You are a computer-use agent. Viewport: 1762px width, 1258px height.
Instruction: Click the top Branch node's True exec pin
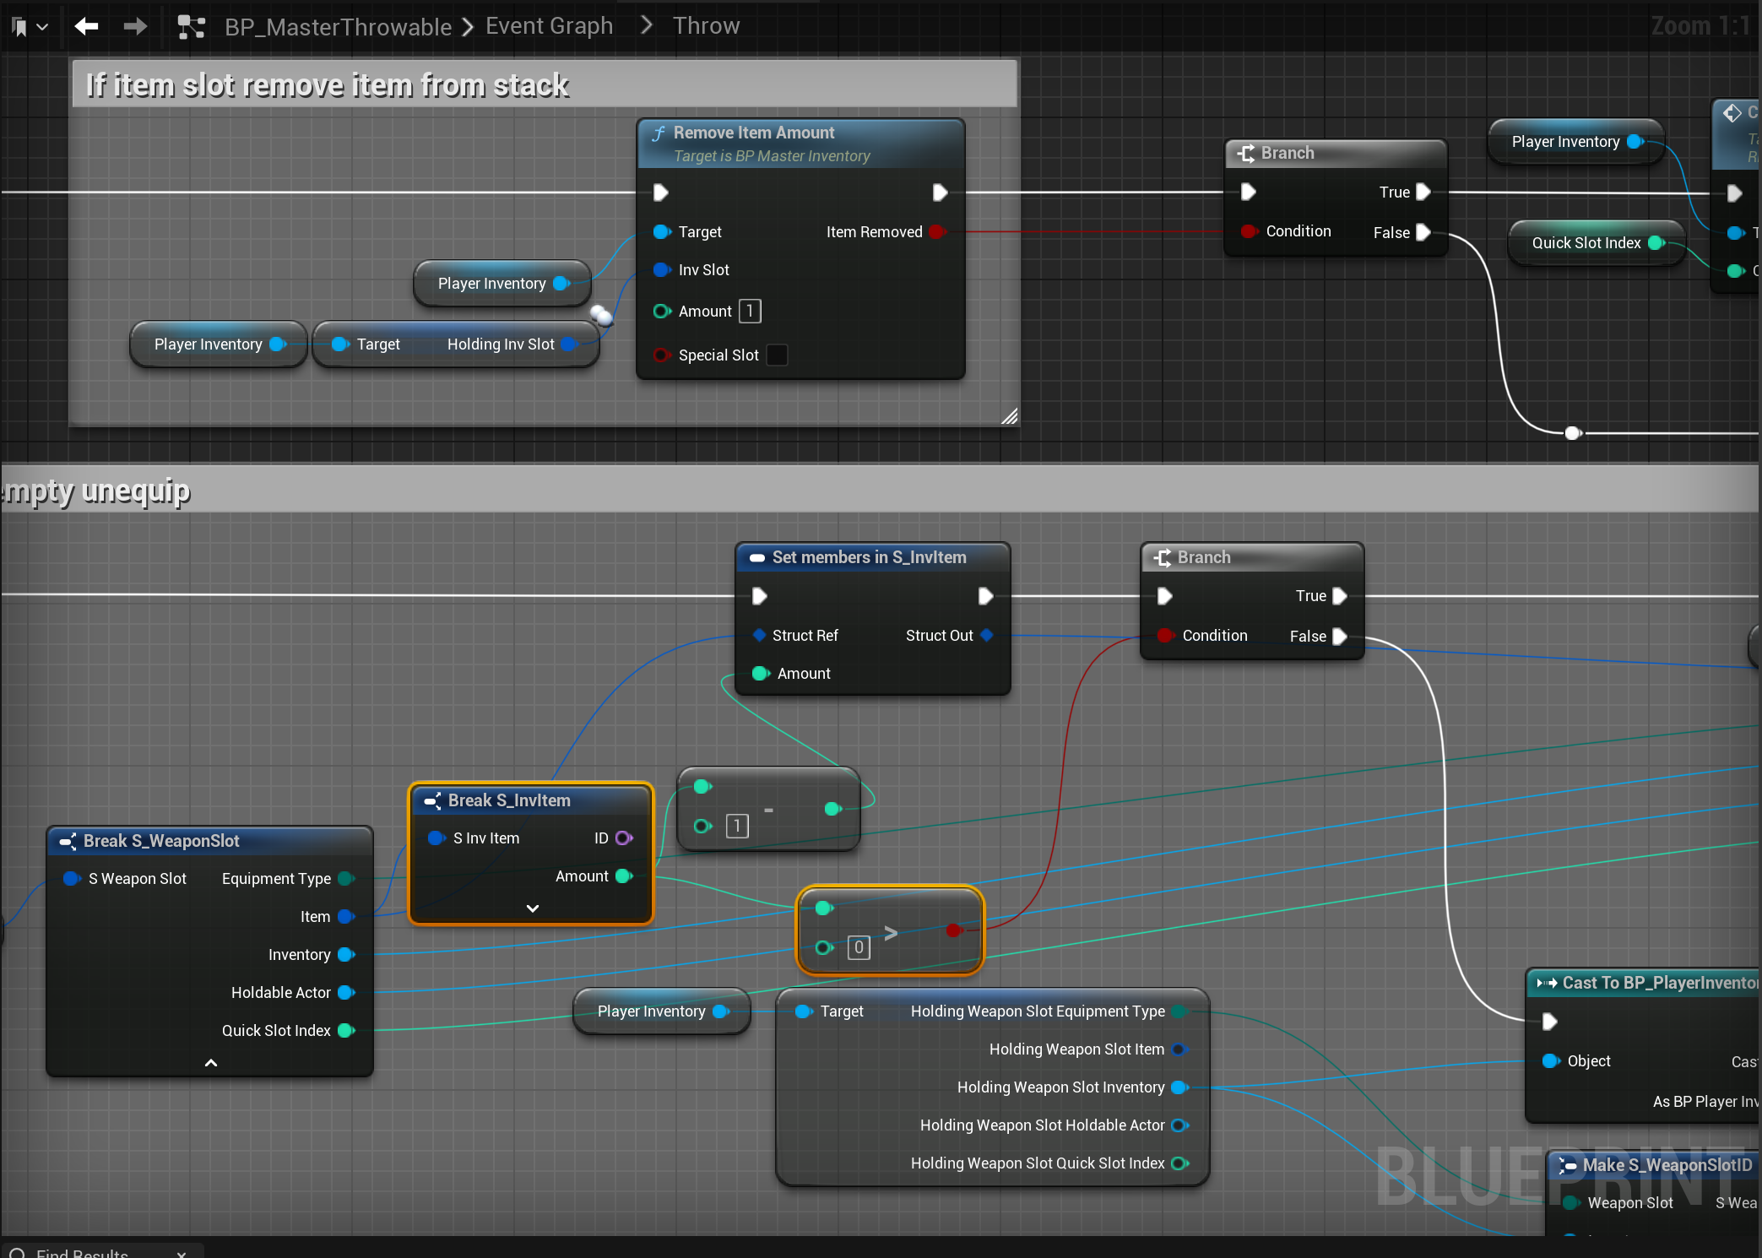point(1423,192)
